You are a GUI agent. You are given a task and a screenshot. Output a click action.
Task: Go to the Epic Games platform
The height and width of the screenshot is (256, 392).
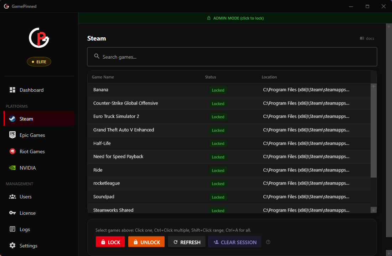39,135
